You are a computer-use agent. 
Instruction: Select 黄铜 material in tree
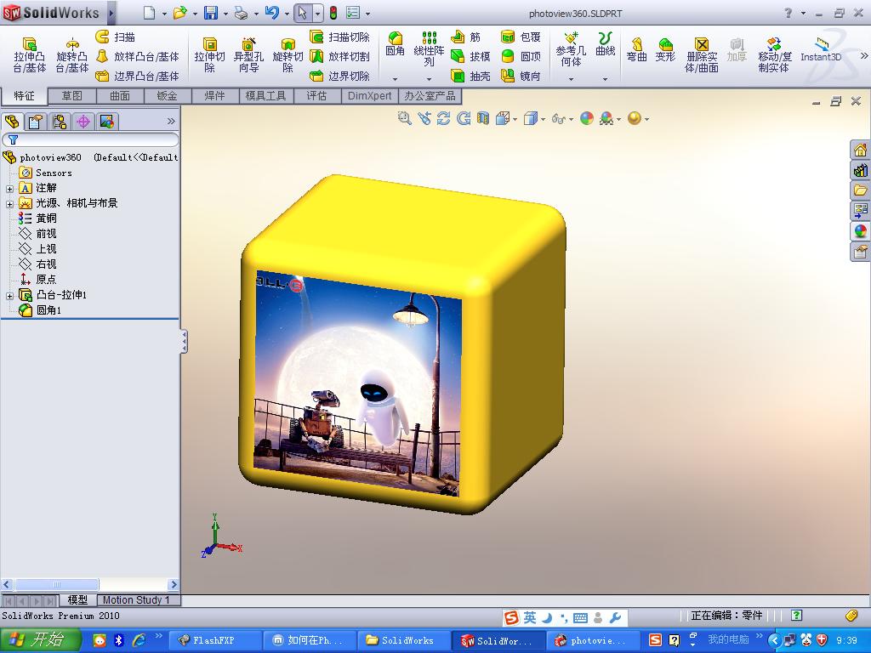coord(37,219)
